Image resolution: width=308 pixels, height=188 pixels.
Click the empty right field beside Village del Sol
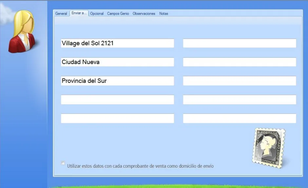pyautogui.click(x=240, y=43)
